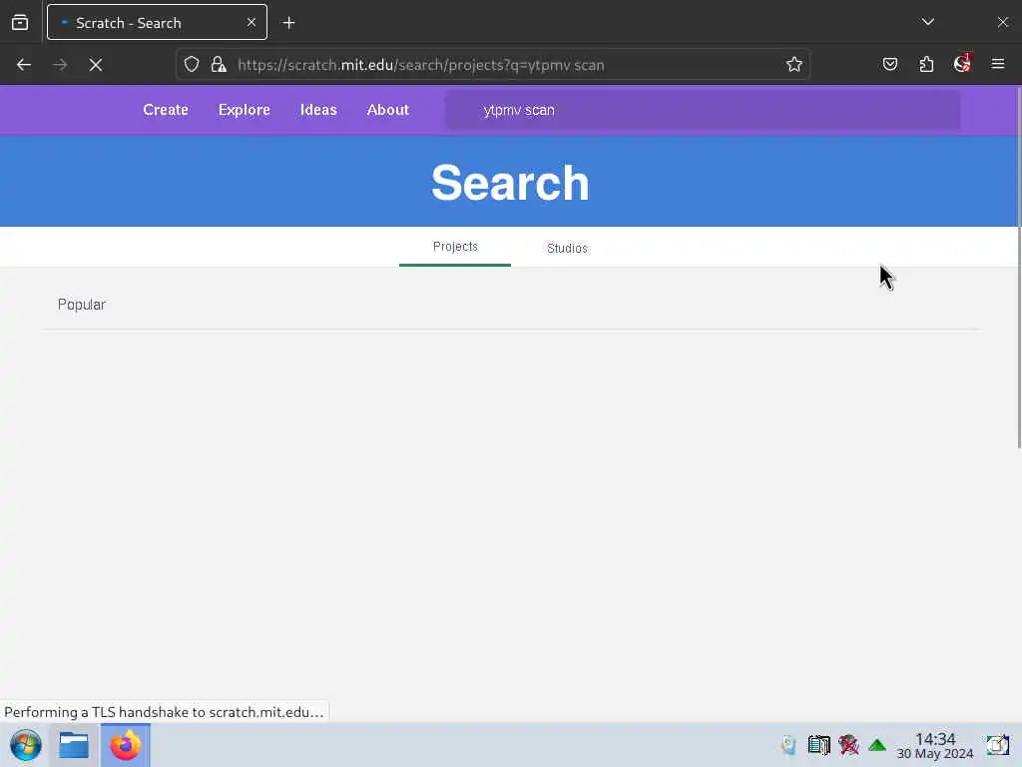Close the Scratch - Search tab
The width and height of the screenshot is (1022, 767).
pyautogui.click(x=252, y=23)
